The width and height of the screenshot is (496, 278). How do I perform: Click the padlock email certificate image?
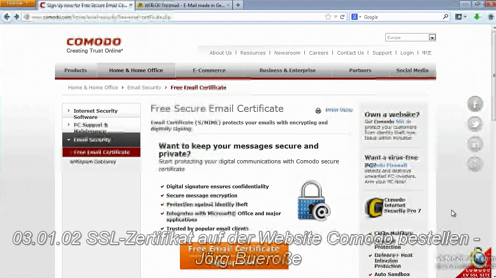[314, 200]
